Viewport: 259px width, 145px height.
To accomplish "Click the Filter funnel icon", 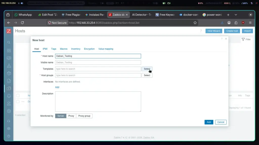I will click(243, 39).
